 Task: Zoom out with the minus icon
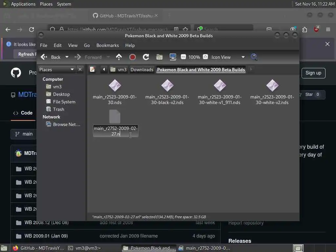pos(183,57)
